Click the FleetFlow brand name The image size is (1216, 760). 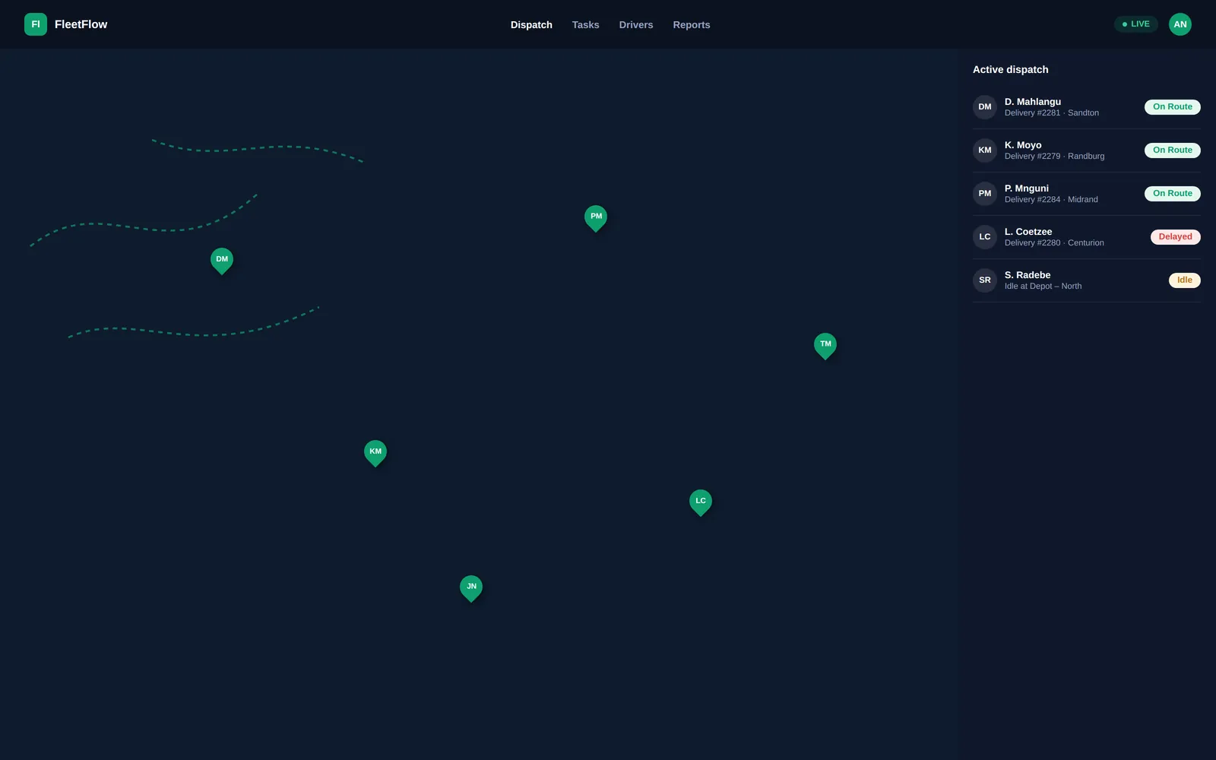tap(81, 24)
